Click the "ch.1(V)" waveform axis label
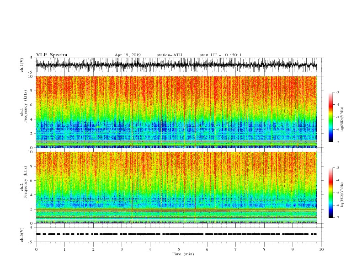362x280 pixels. [22, 65]
